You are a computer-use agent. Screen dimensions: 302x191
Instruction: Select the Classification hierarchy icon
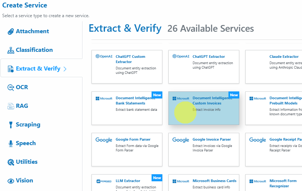pos(10,50)
